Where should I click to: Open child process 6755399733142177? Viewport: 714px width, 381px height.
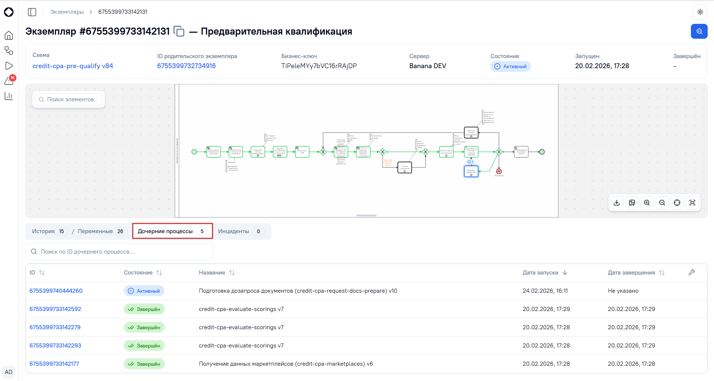click(x=54, y=364)
